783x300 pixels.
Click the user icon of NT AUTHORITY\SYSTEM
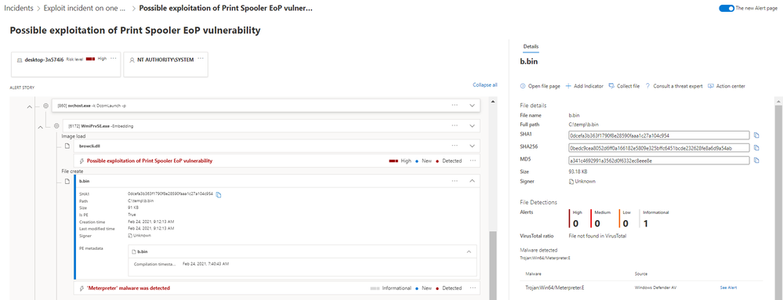(132, 60)
